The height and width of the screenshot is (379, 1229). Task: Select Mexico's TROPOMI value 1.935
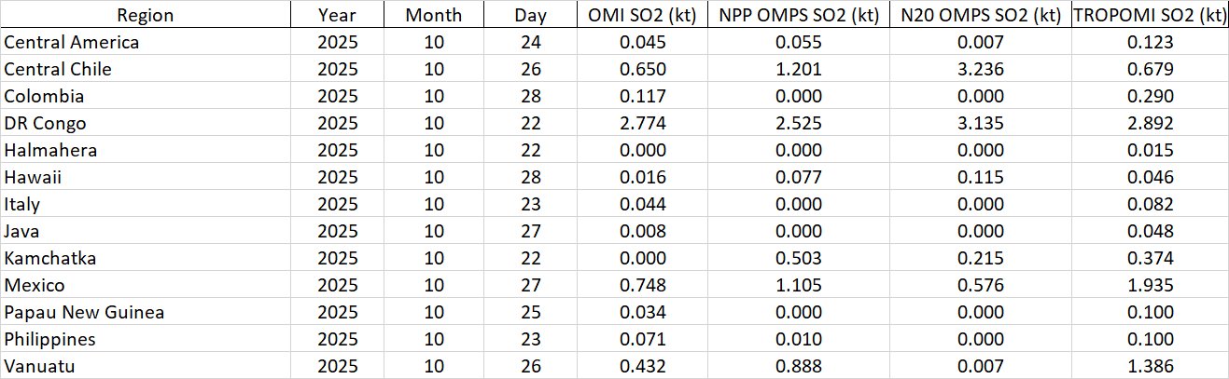click(x=1149, y=285)
